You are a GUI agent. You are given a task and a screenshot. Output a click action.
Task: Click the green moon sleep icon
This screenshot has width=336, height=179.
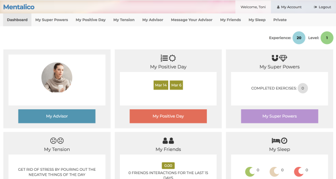(x=250, y=172)
